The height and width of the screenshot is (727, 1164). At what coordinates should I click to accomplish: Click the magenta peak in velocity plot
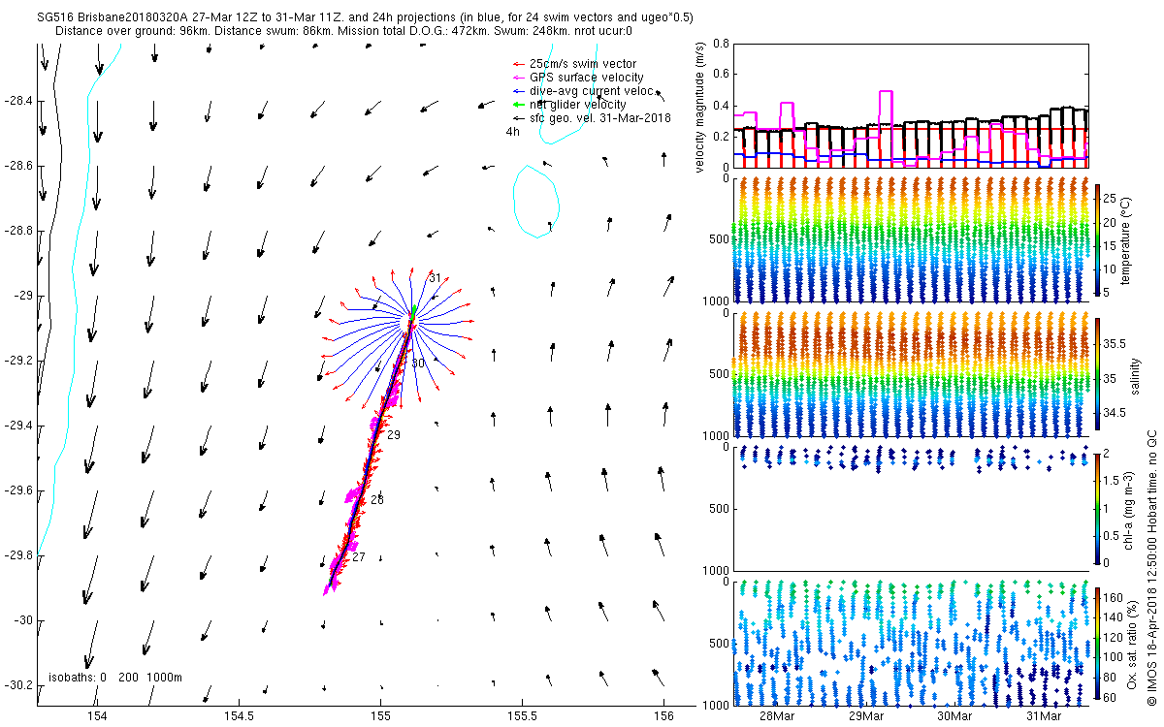[x=886, y=92]
